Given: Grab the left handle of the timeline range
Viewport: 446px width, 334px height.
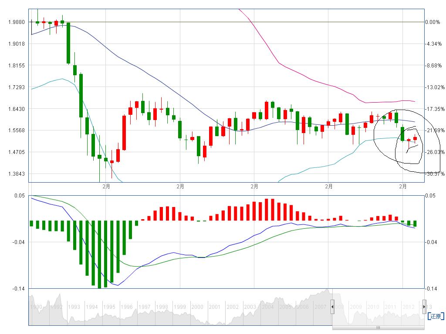Looking at the screenshot, I should [x=332, y=307].
